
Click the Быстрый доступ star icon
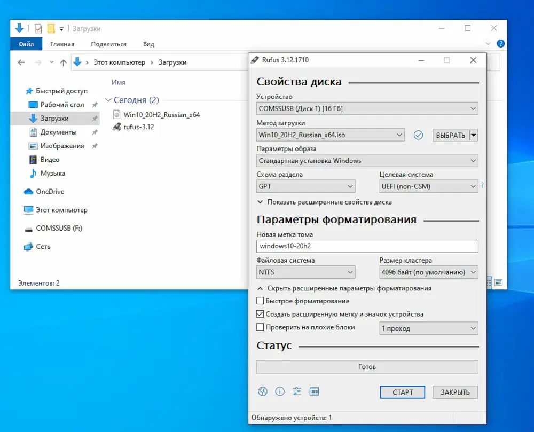29,91
